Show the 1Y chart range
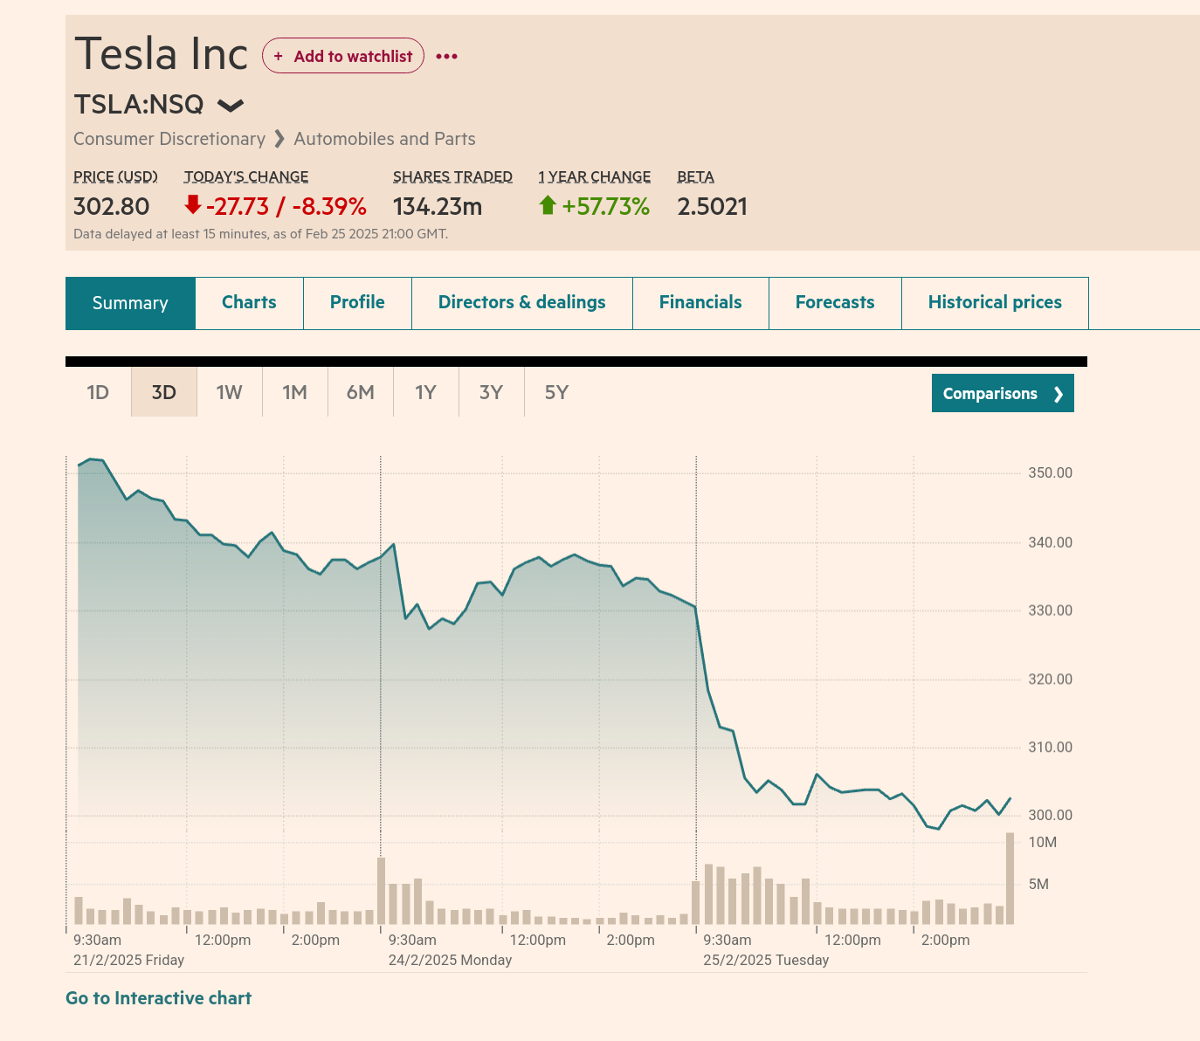1200x1041 pixels. [x=425, y=392]
